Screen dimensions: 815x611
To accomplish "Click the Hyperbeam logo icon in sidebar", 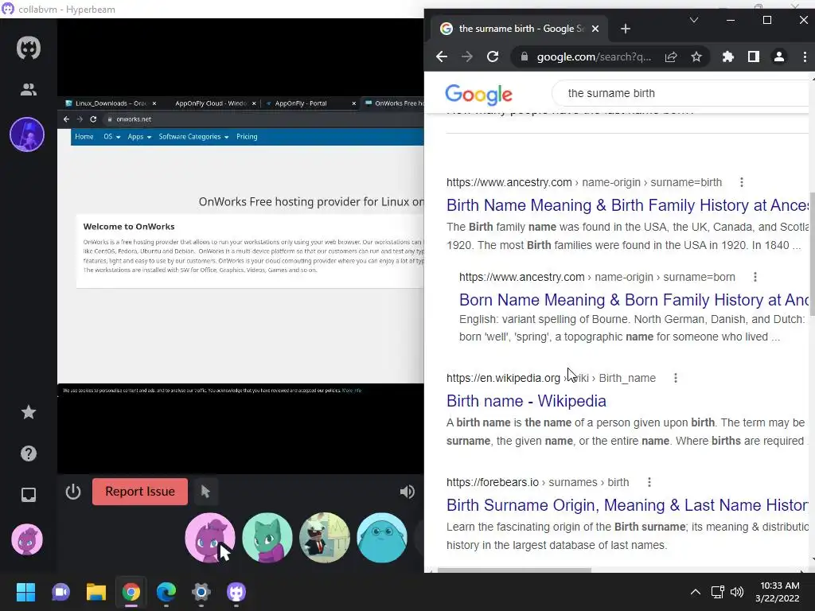I will 28,49.
